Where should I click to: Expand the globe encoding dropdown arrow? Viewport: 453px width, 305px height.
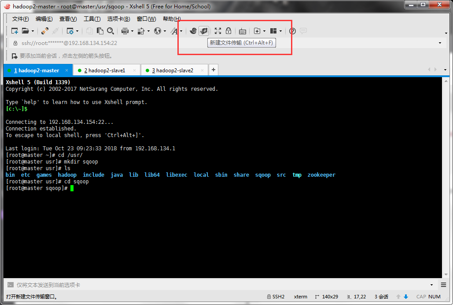(x=165, y=31)
